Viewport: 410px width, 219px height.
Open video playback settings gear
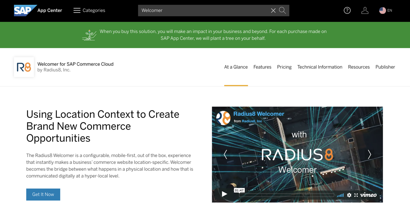point(349,195)
